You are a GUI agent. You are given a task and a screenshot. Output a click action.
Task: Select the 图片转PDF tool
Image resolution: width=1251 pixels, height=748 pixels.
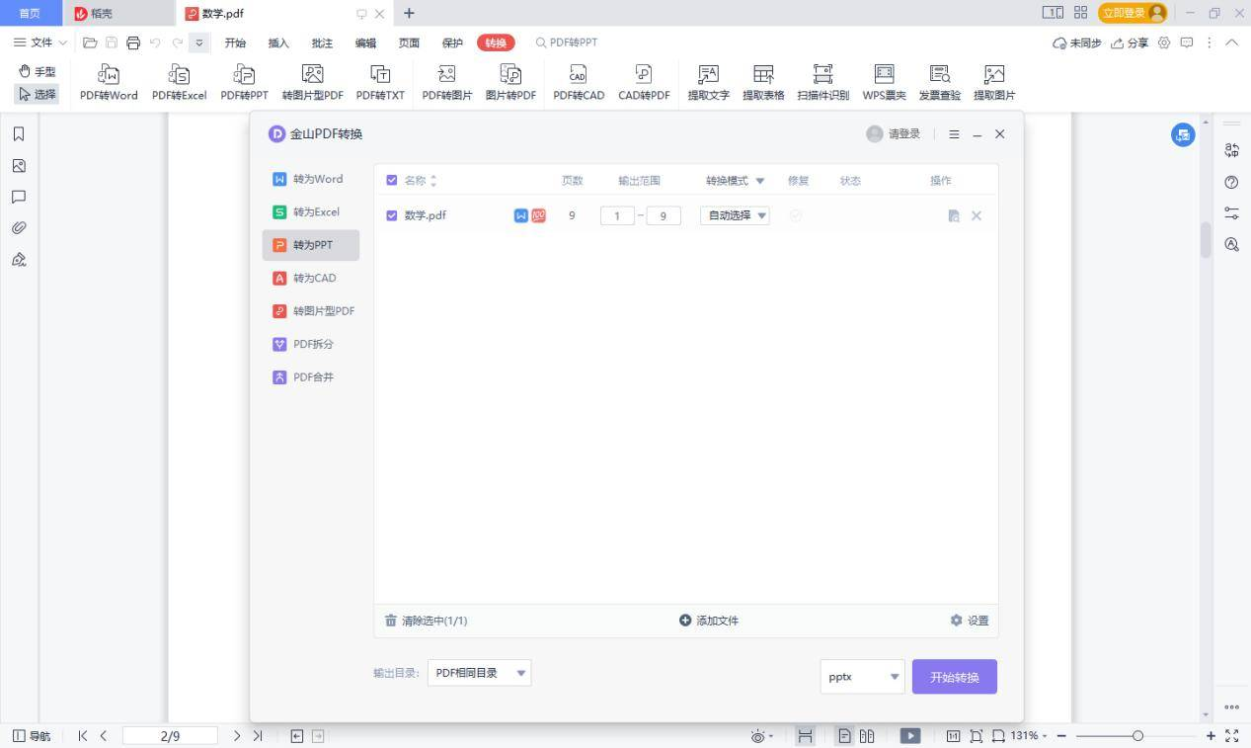point(511,81)
